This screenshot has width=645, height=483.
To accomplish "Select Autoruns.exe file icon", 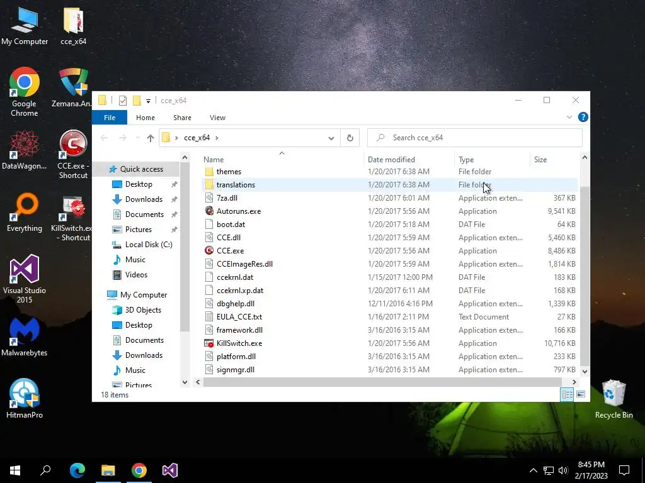I will [209, 211].
